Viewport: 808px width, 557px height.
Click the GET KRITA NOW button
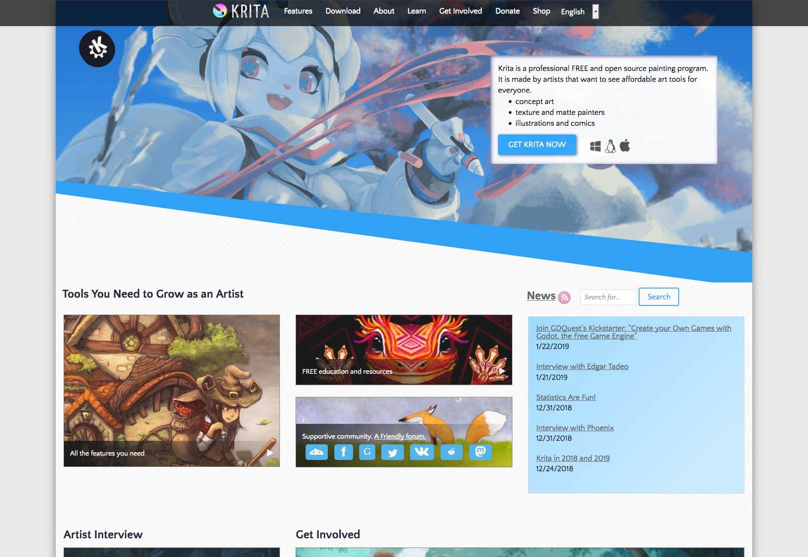point(537,144)
